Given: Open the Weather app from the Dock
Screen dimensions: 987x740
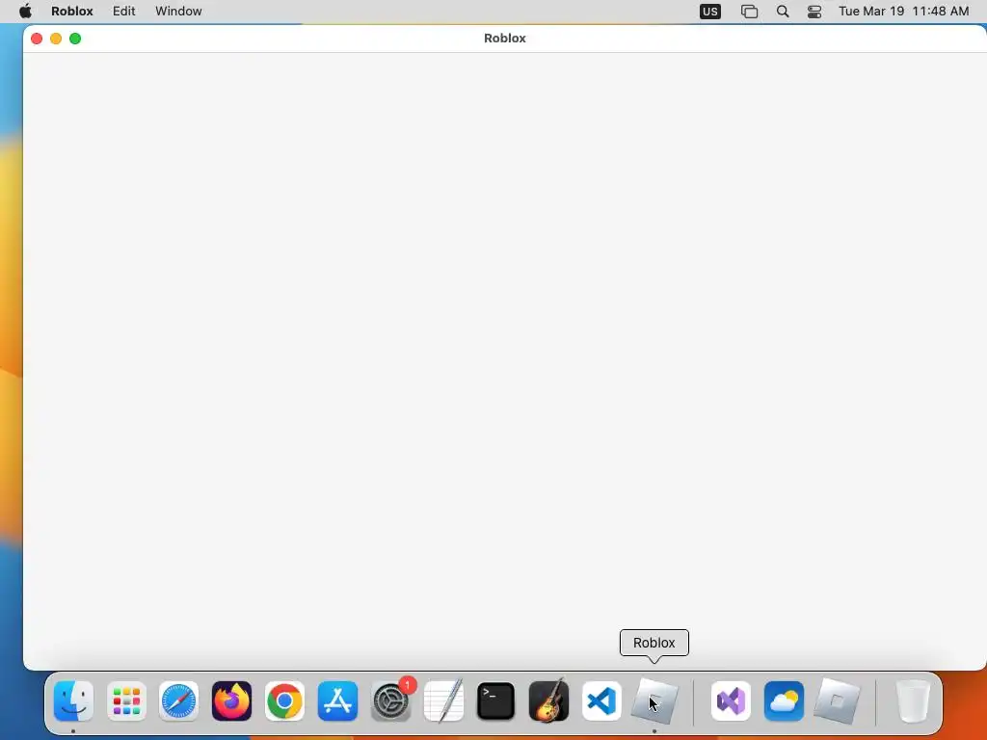Looking at the screenshot, I should pos(784,700).
